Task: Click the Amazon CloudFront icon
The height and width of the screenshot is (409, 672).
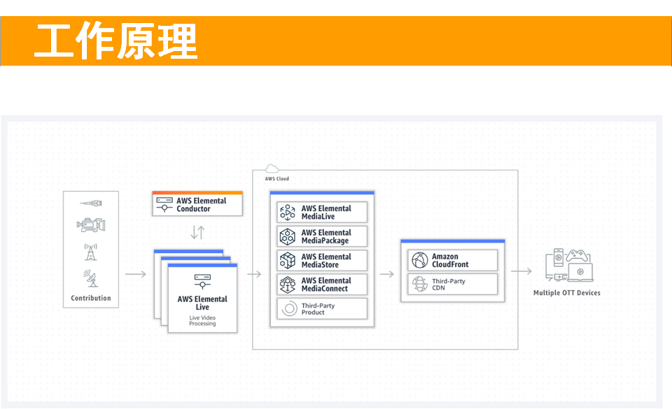Action: pos(420,260)
